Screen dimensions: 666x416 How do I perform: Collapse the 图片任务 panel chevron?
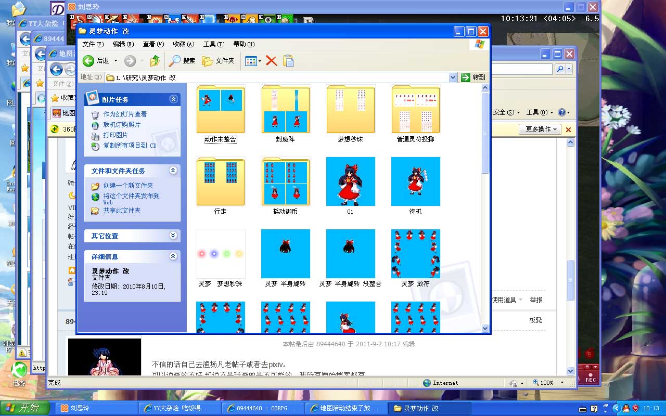(173, 99)
